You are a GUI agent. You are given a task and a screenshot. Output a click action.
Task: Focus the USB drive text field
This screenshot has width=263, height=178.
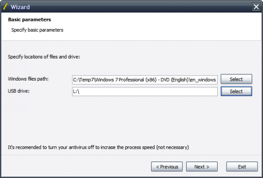click(145, 91)
